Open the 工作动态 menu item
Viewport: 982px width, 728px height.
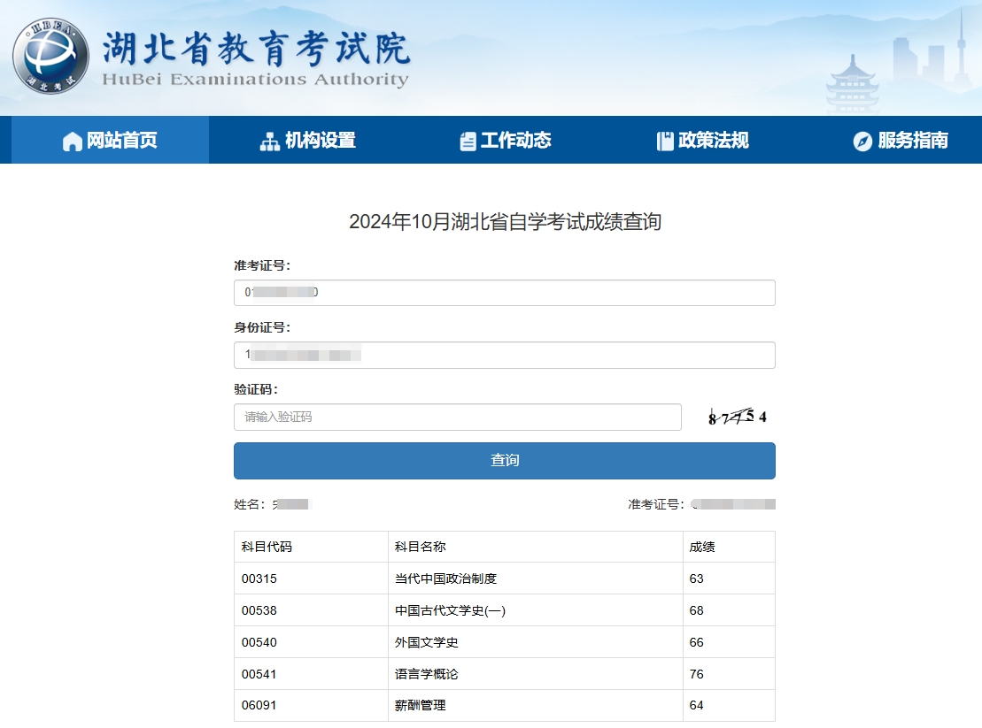(506, 140)
